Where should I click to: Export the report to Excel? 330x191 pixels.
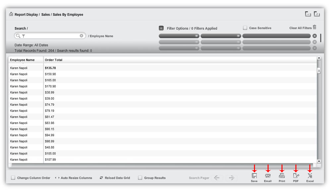[x=310, y=176]
